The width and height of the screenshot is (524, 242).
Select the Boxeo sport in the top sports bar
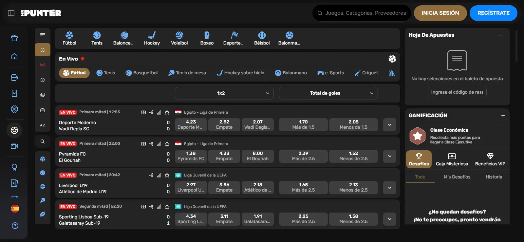[x=207, y=38]
